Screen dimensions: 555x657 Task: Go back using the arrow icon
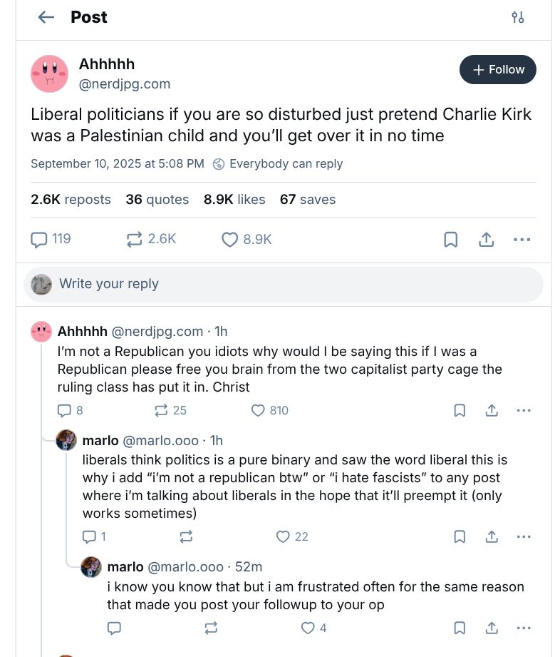(46, 17)
